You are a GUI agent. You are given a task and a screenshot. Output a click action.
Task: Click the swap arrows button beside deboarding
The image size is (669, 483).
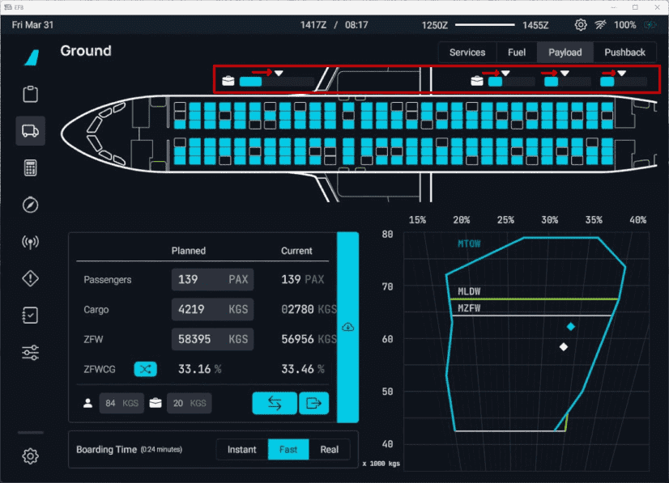(274, 403)
